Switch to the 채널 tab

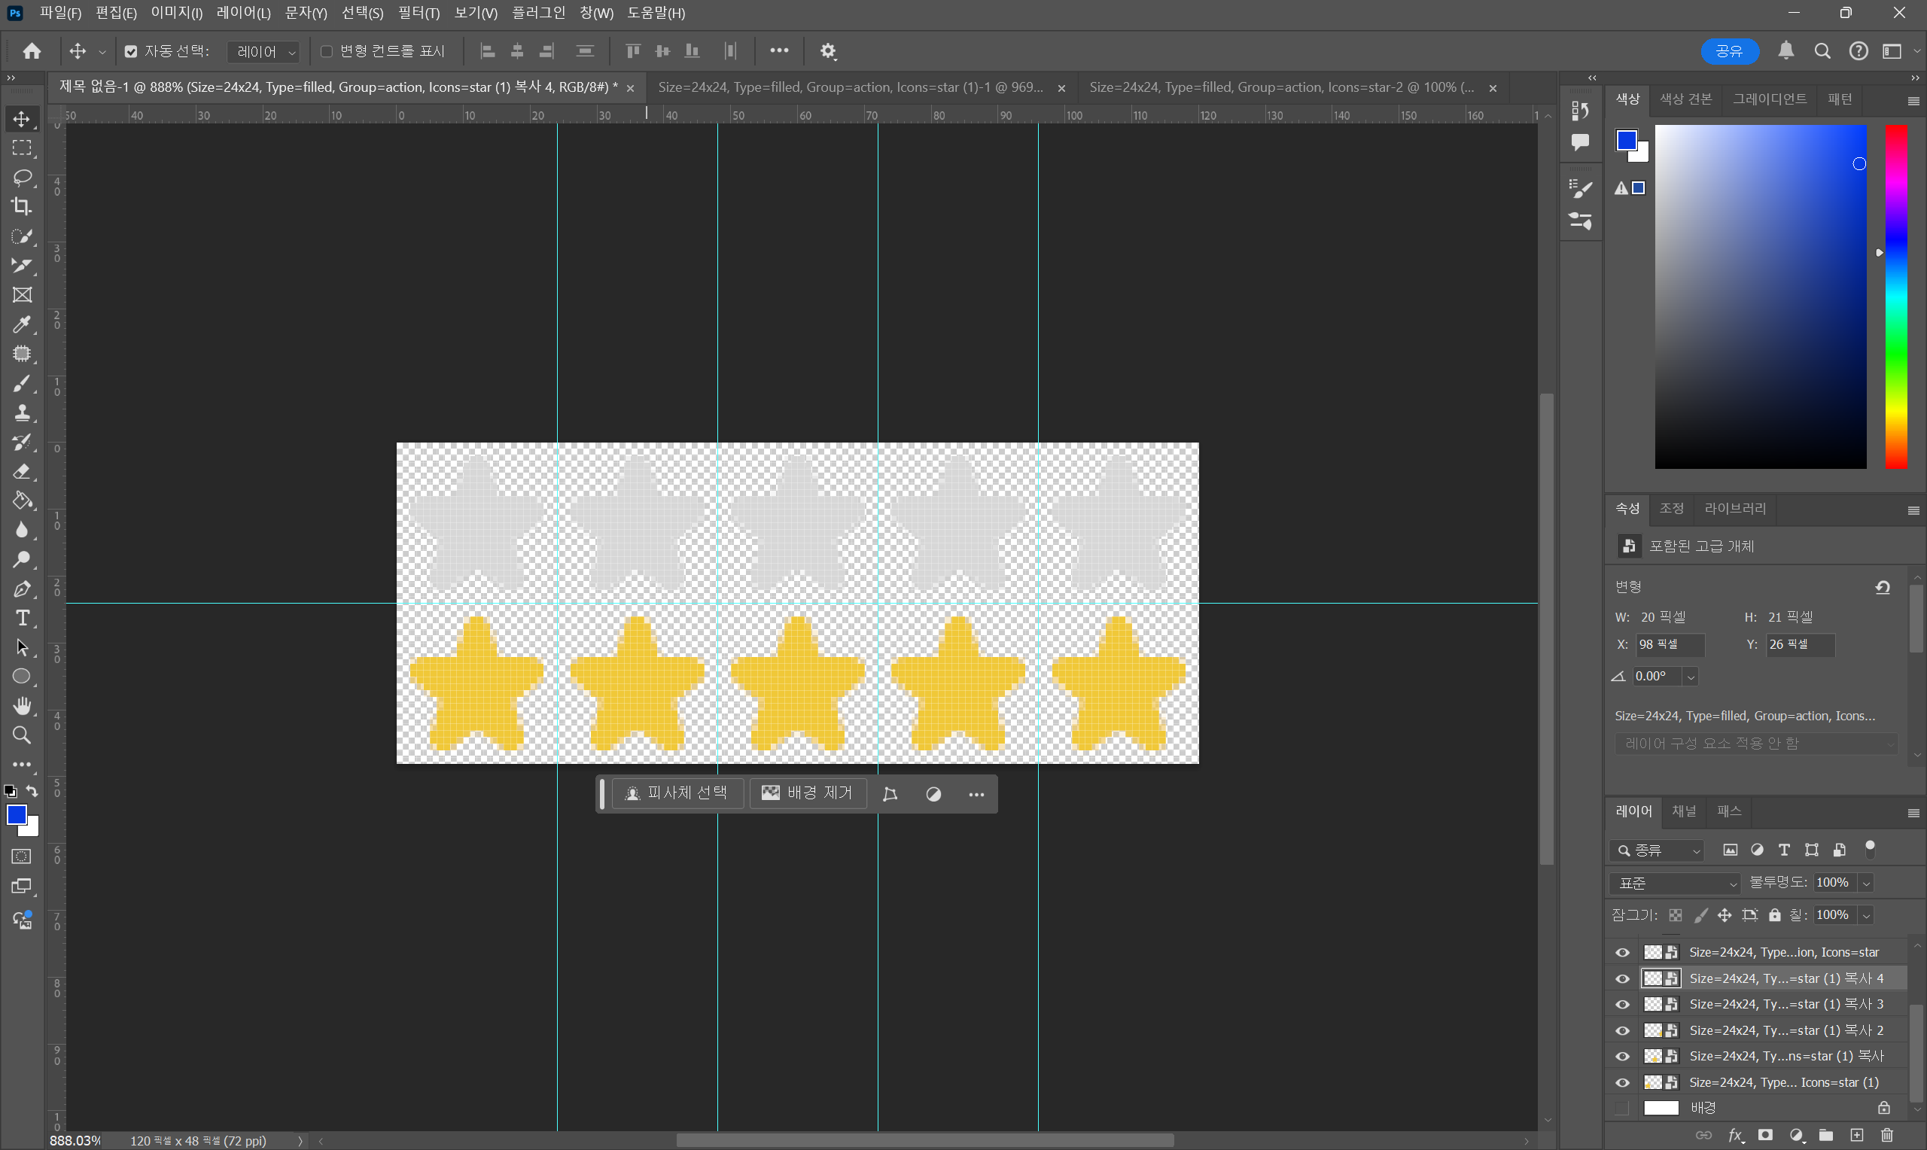(x=1685, y=811)
